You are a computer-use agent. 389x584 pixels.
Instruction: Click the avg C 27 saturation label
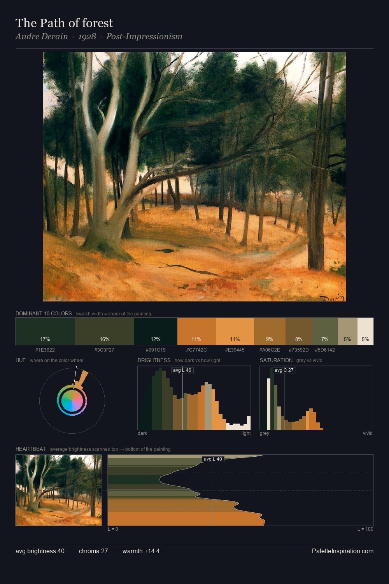[284, 370]
